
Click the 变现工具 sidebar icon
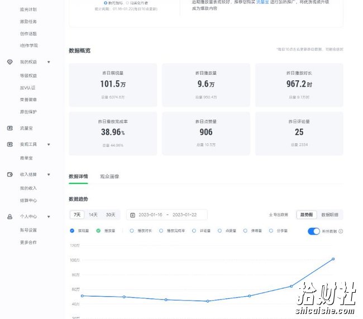point(9,144)
